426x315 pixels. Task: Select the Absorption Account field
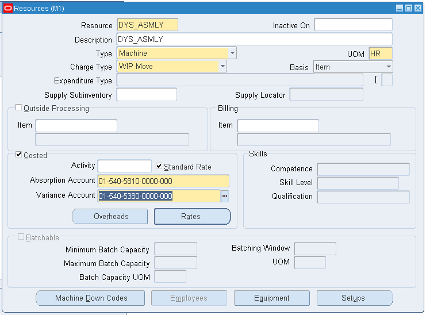tap(163, 181)
